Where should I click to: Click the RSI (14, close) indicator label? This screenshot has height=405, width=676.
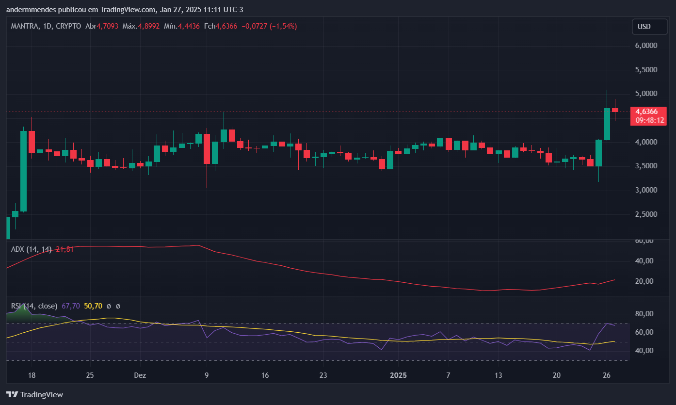click(x=34, y=306)
